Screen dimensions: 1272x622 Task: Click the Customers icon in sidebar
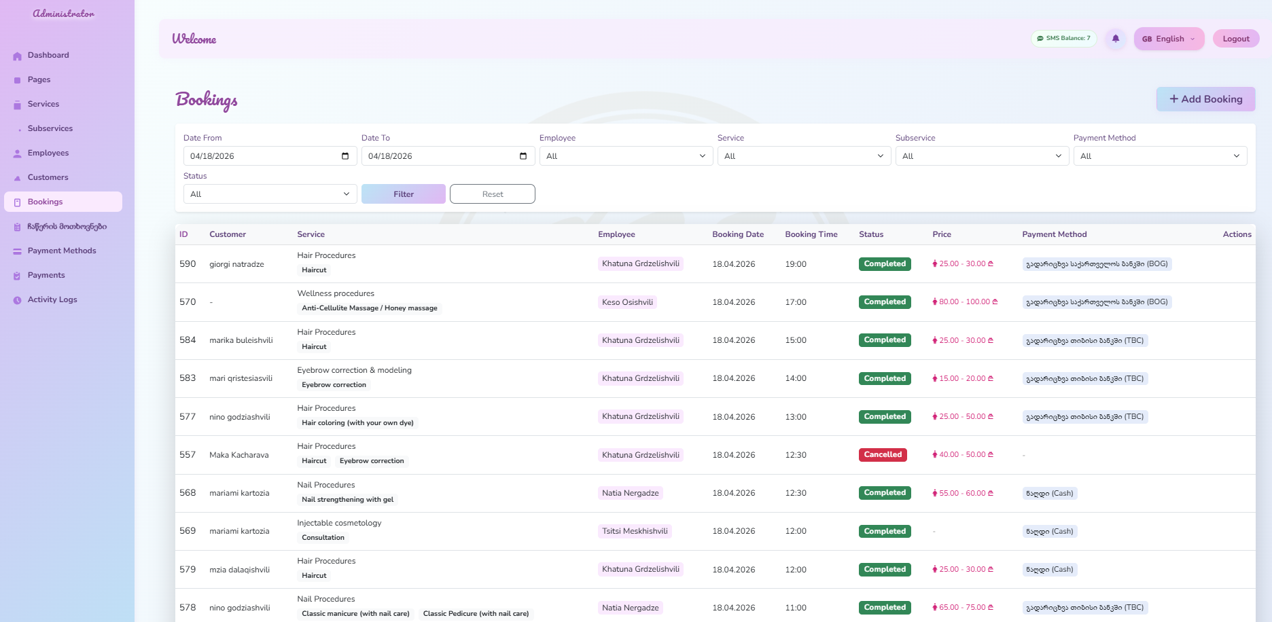[x=17, y=178]
